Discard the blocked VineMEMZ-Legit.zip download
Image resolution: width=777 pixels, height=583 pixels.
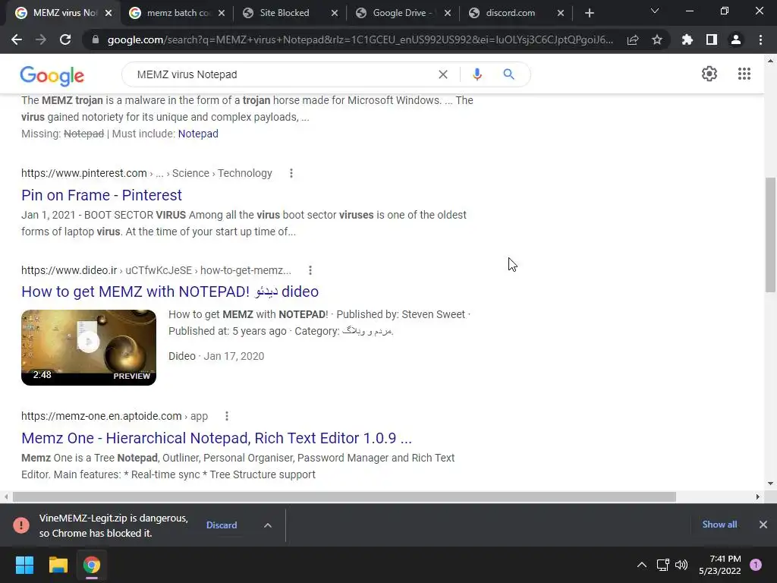tap(222, 525)
